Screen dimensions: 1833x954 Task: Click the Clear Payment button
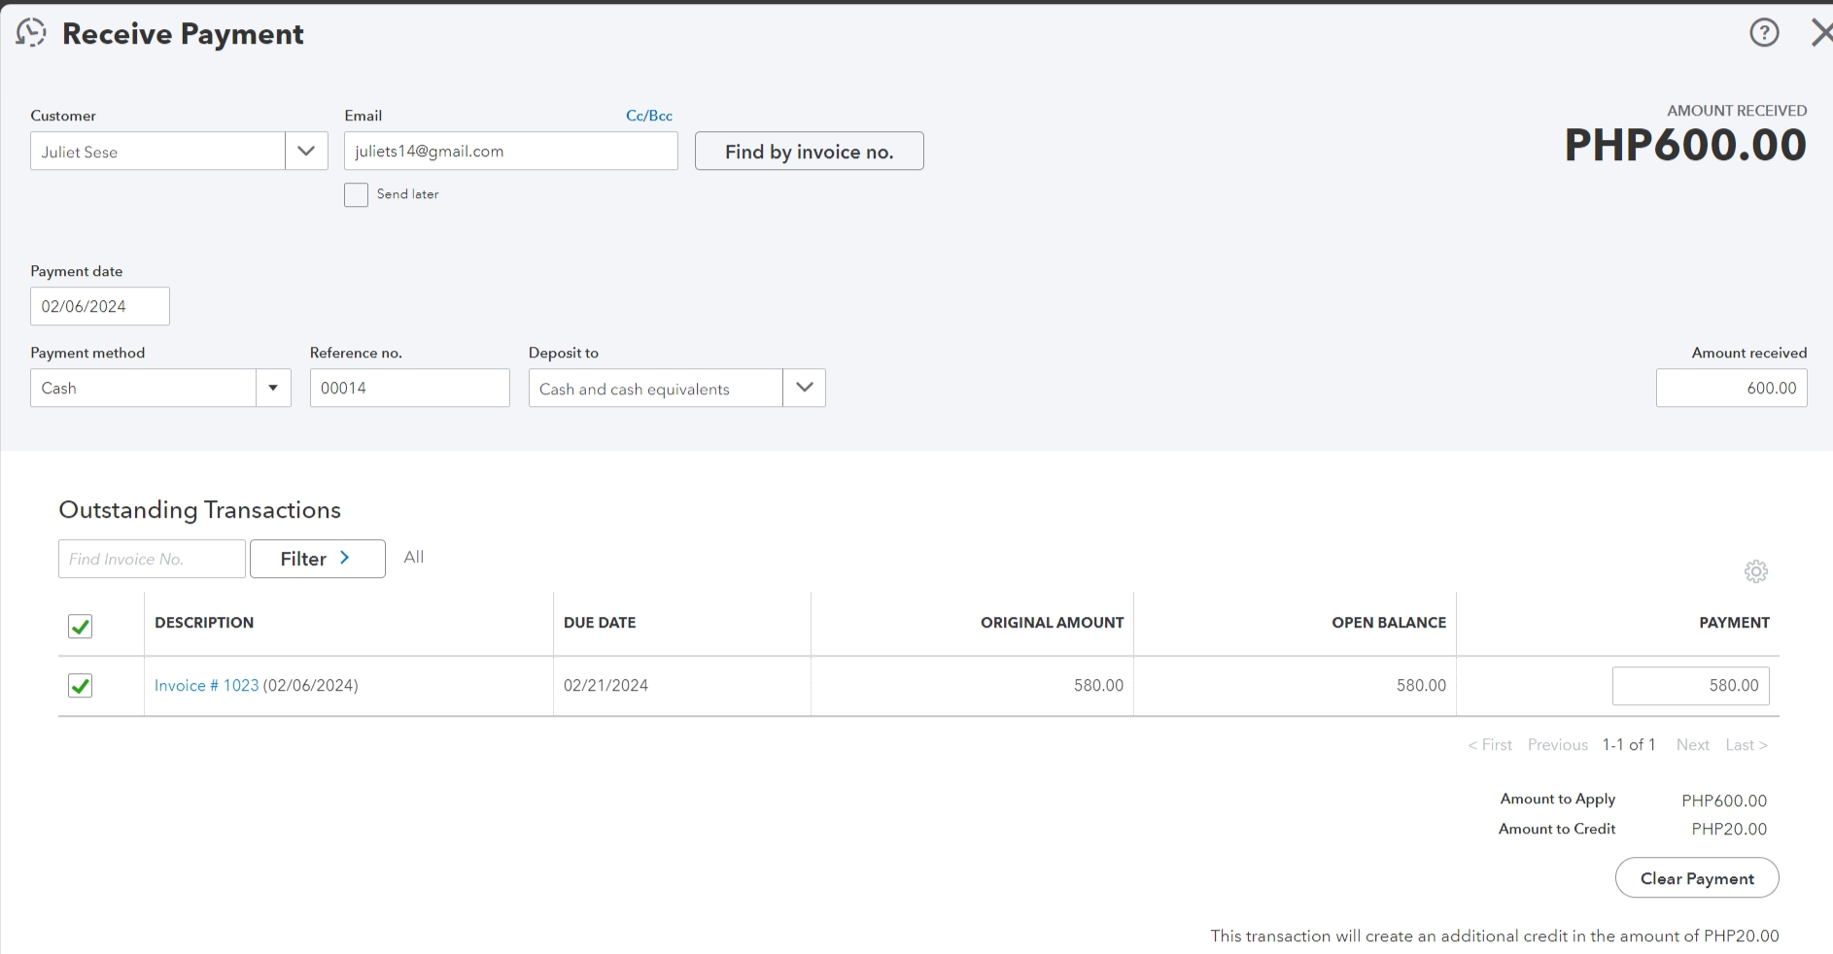[1697, 878]
